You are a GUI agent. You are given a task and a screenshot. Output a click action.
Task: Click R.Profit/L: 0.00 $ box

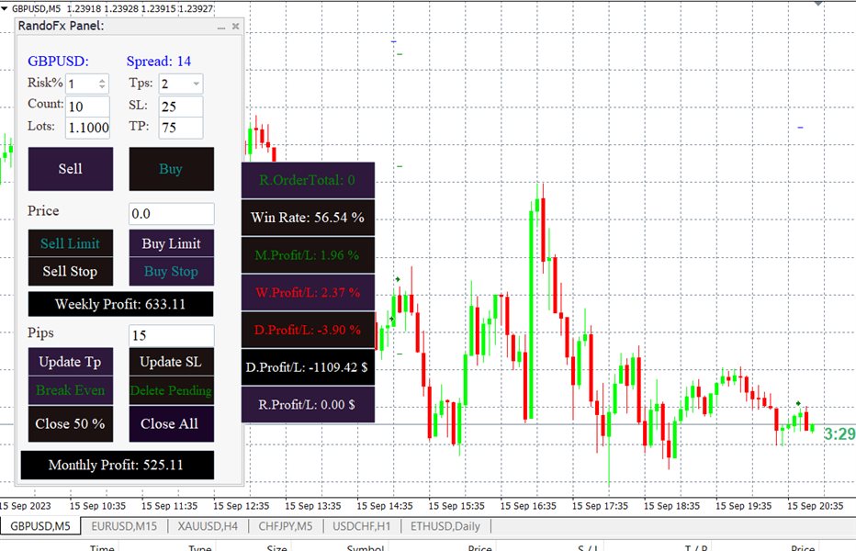308,405
